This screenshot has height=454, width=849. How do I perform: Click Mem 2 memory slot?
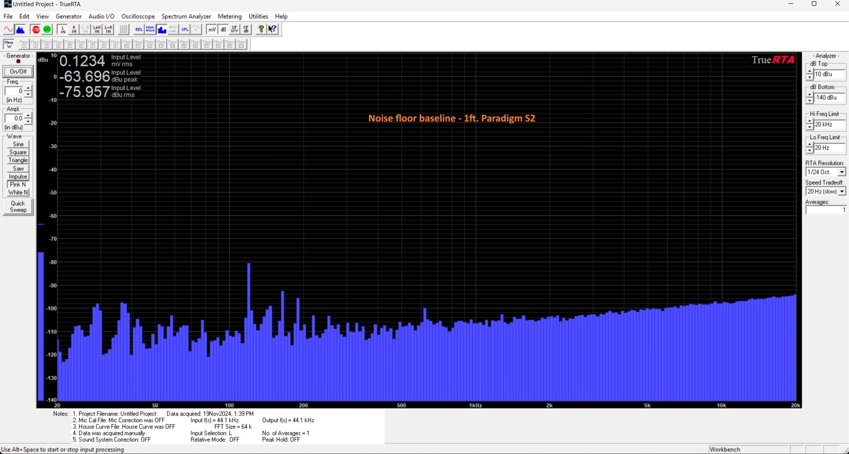(x=35, y=44)
